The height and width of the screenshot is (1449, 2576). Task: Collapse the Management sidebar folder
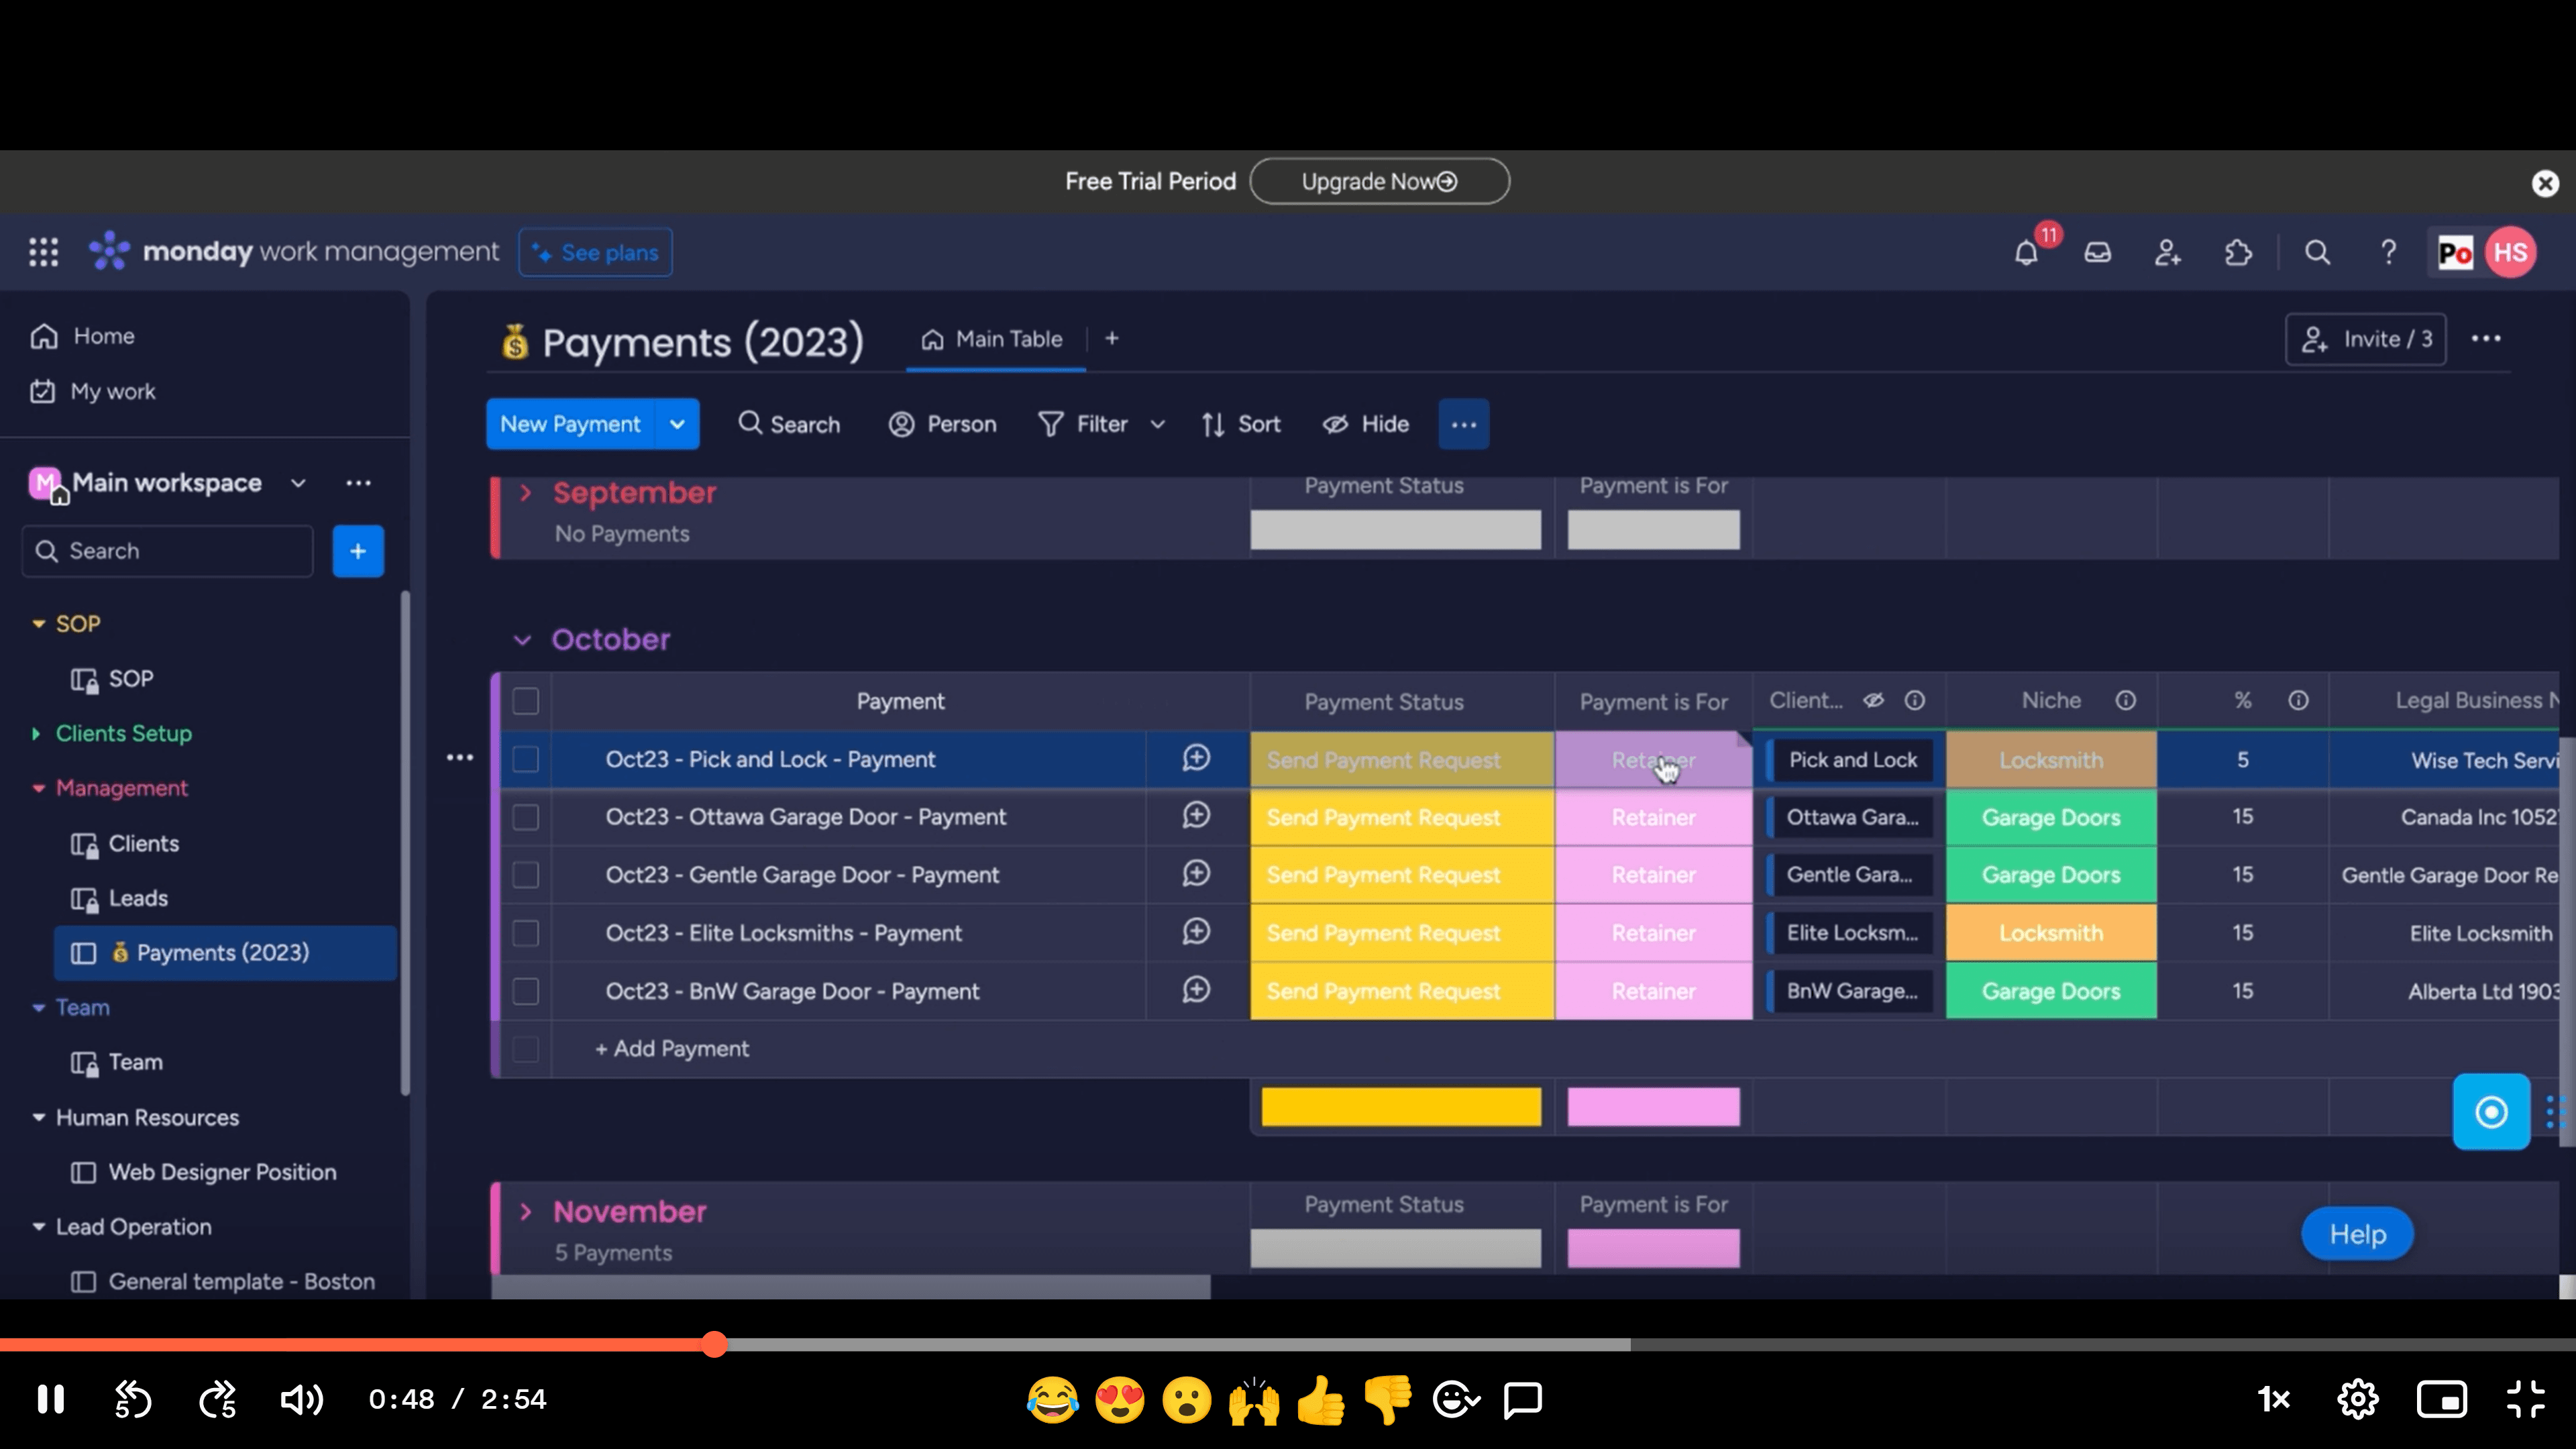point(39,788)
